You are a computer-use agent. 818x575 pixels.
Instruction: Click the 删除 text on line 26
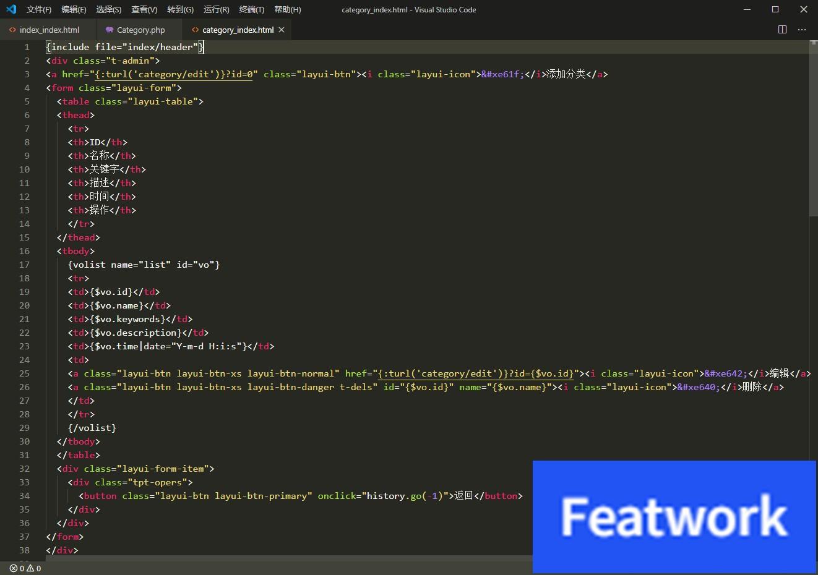click(x=752, y=387)
